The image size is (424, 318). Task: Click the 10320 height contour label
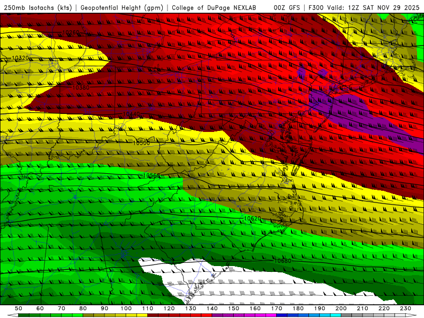[x=21, y=58]
